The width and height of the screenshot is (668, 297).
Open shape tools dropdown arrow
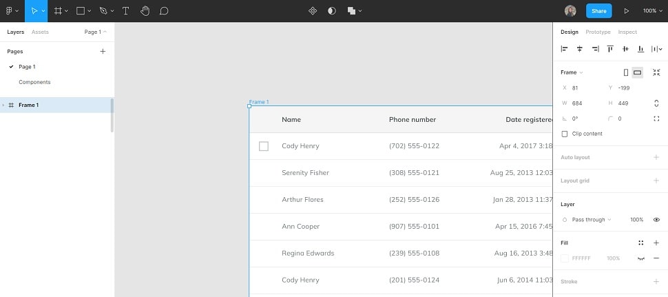pyautogui.click(x=90, y=12)
